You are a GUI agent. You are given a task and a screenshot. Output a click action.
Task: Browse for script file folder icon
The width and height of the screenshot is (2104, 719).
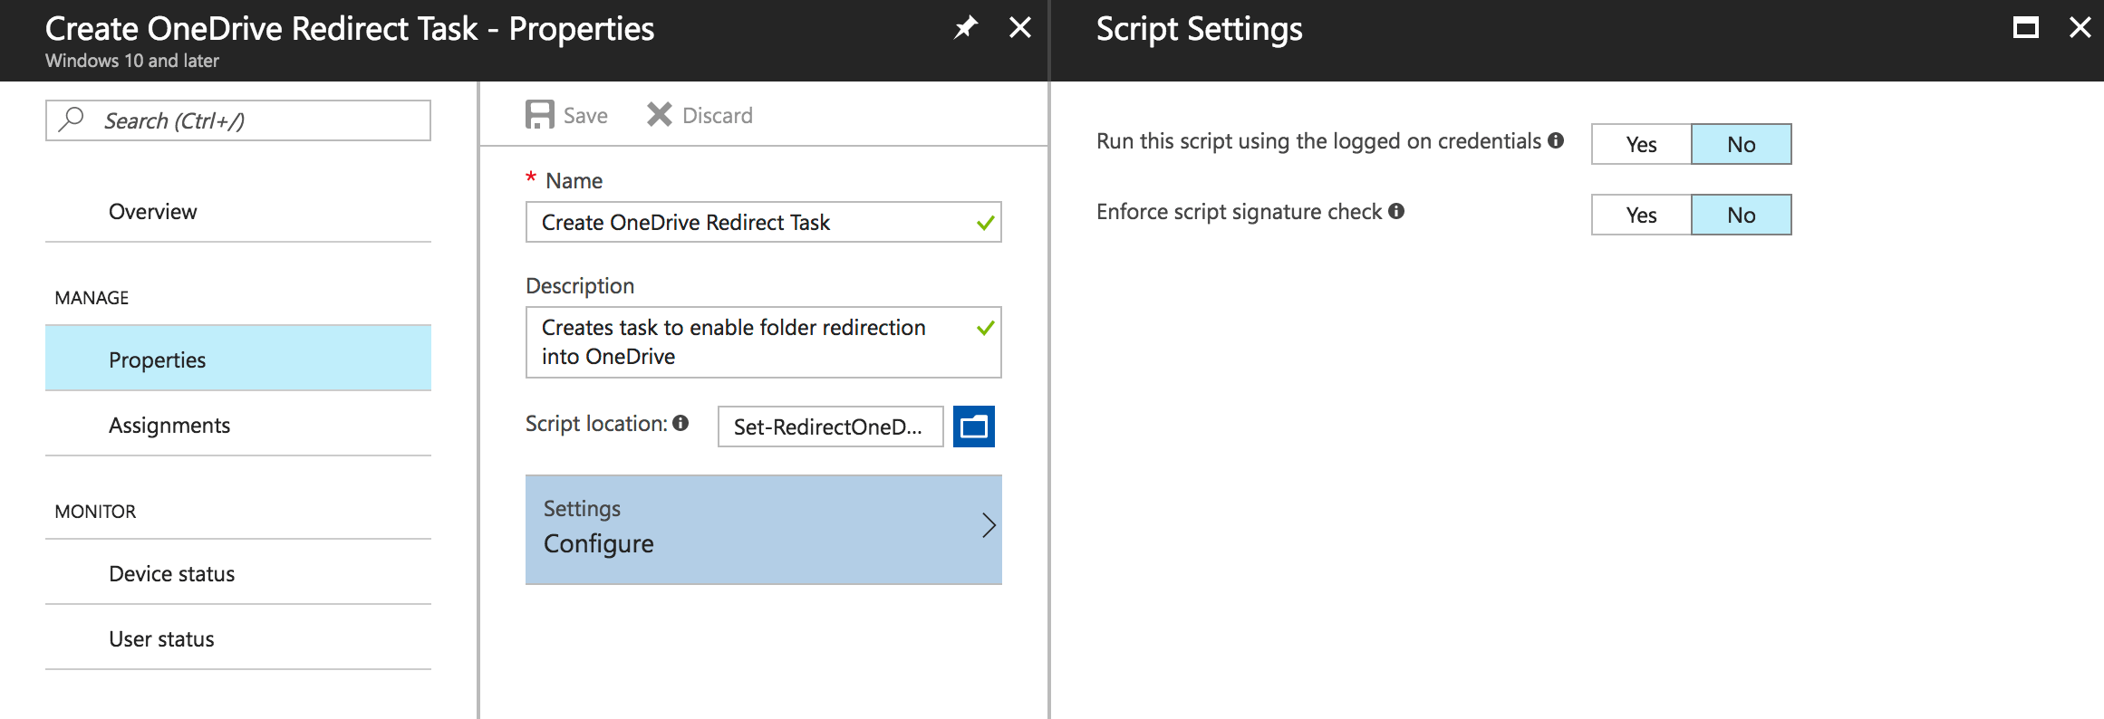[x=974, y=427]
